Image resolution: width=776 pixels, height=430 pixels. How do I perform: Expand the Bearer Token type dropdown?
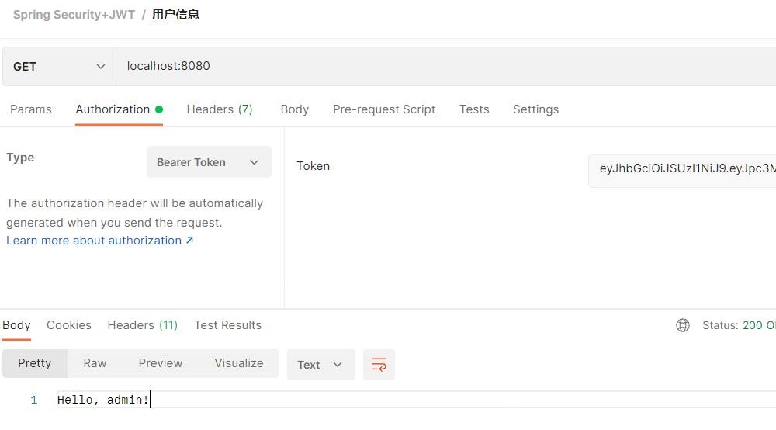209,162
